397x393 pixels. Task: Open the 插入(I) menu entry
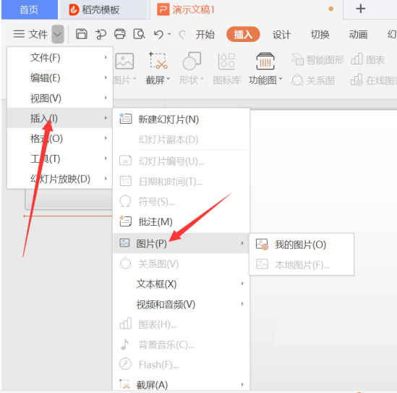(60, 118)
